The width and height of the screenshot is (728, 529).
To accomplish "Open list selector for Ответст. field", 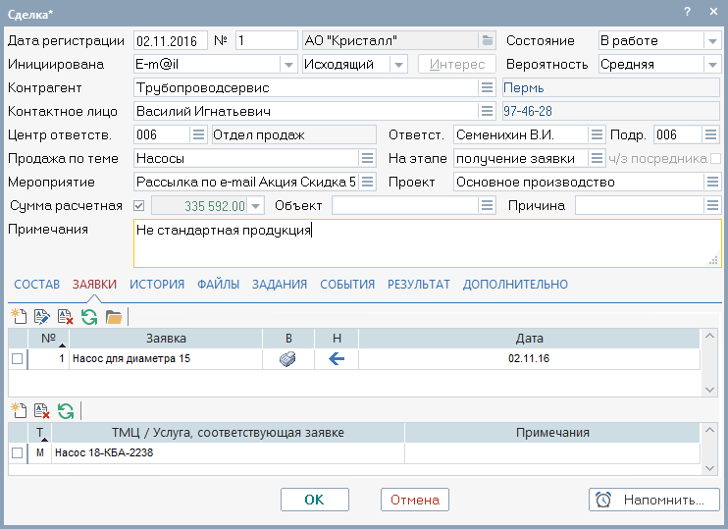I will (x=597, y=134).
